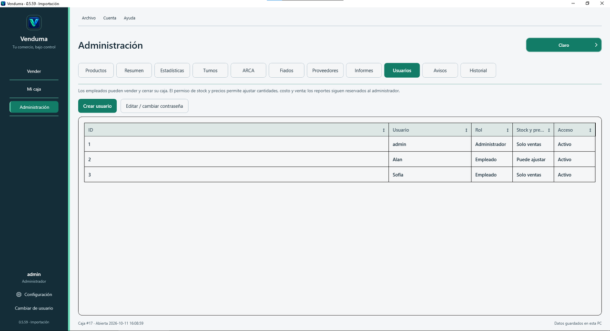This screenshot has height=331, width=610.
Task: Click the Venduma logo in the sidebar
Action: 34,22
